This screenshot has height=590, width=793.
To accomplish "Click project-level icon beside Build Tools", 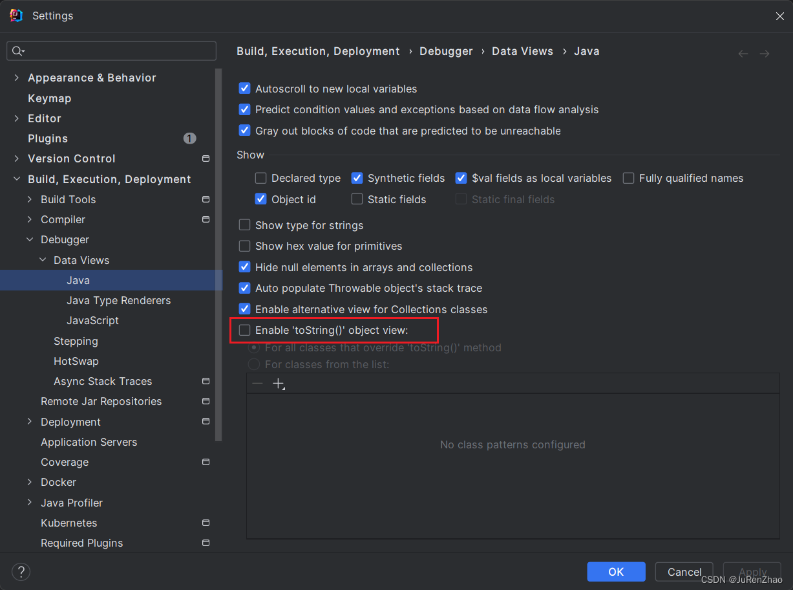I will tap(206, 199).
